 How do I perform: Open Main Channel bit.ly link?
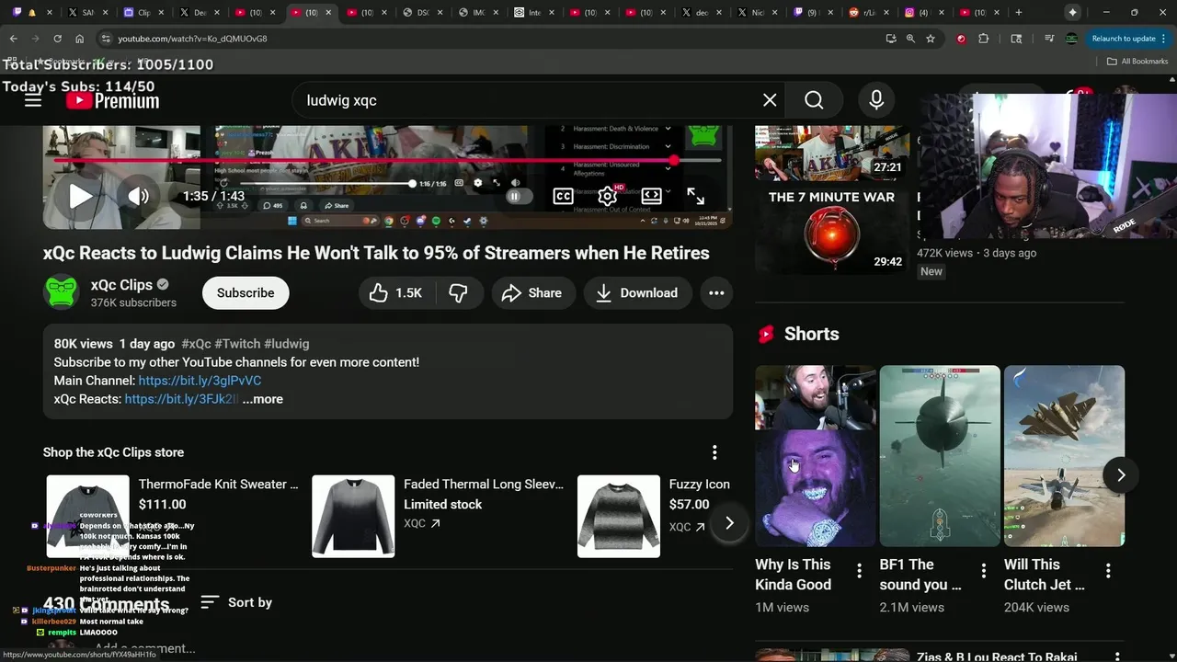(200, 381)
